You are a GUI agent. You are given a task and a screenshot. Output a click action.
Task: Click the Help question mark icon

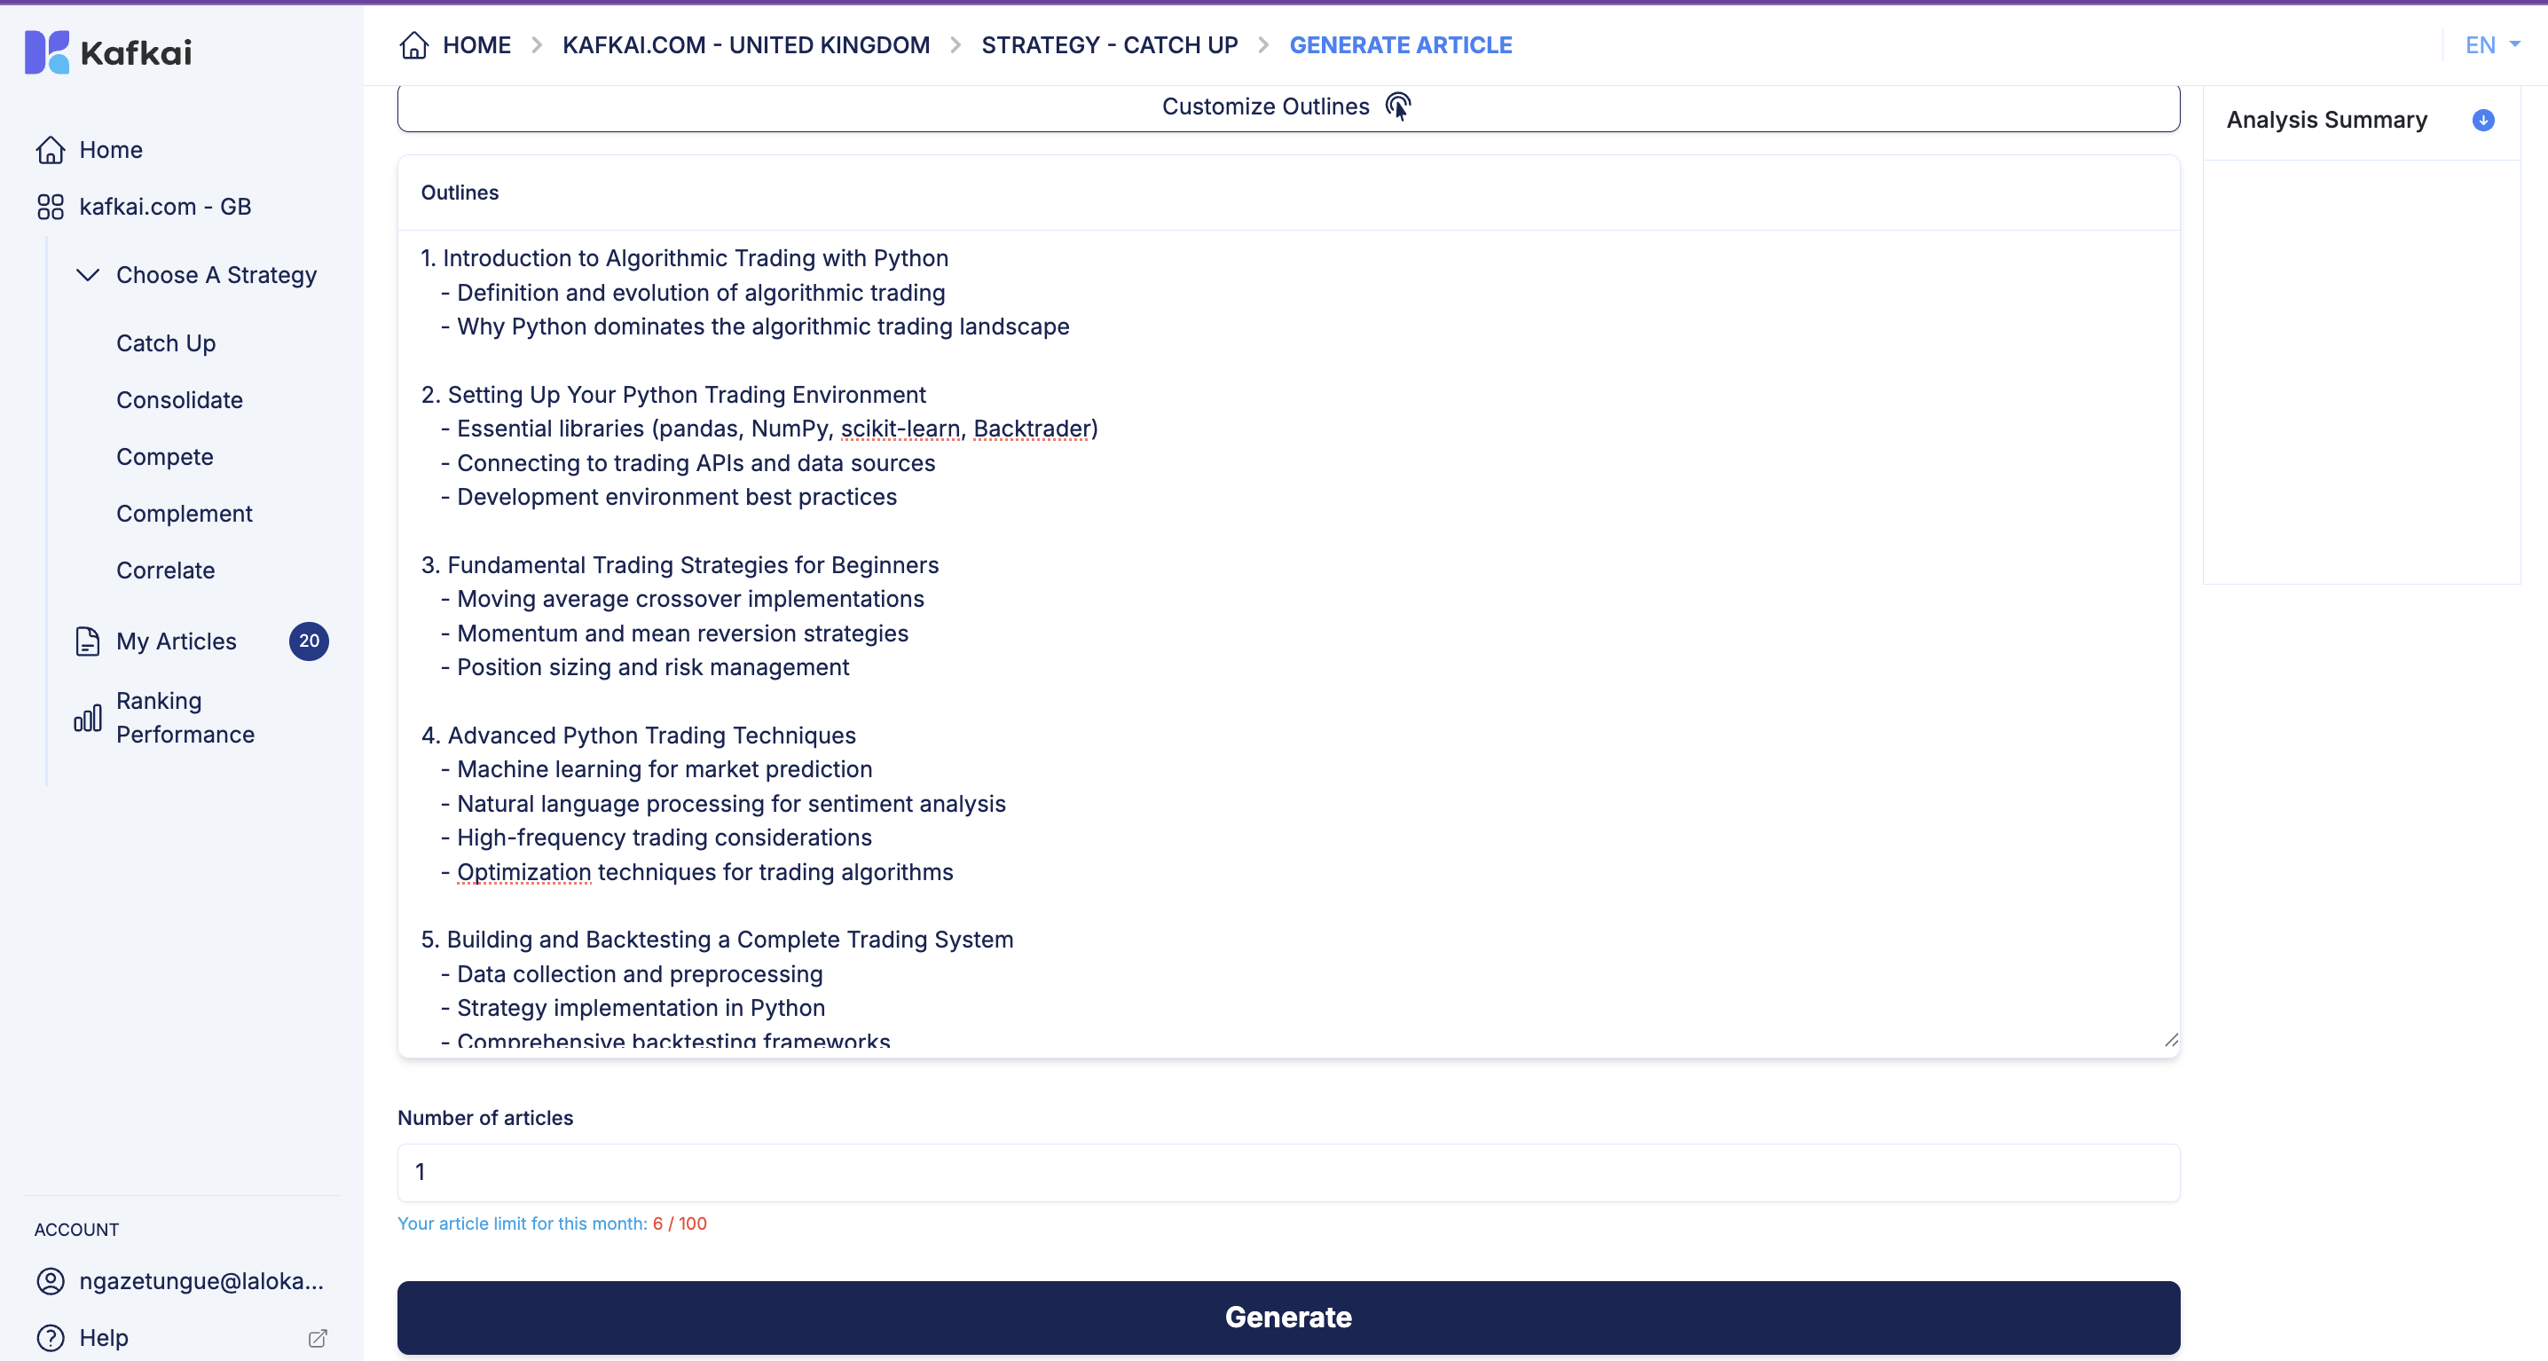pos(51,1337)
